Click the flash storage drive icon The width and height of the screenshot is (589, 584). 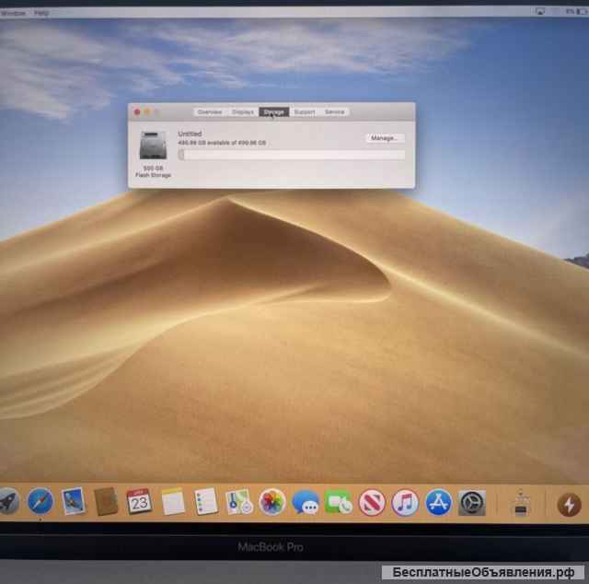[153, 145]
